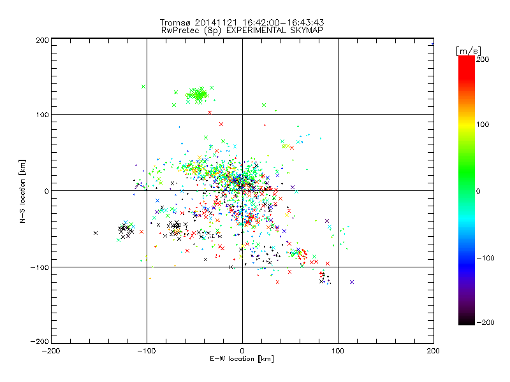Click the colorbar '200' top tick label
This screenshot has height=382, width=510.
[483, 59]
